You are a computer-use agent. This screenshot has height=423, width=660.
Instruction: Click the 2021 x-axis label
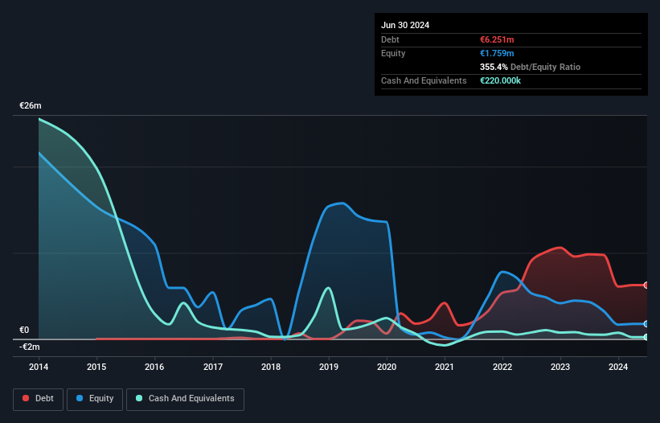click(x=445, y=367)
